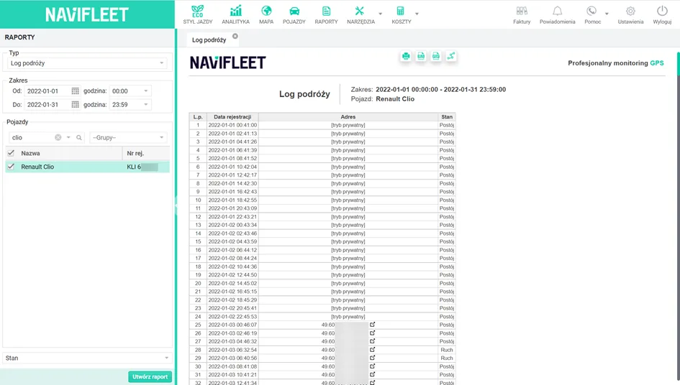Open the Koszty dropdown arrow
This screenshot has height=385, width=680.
click(417, 14)
